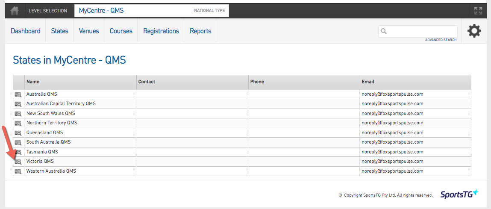This screenshot has height=209, width=491.
Task: Click Victoria QMS name
Action: [x=40, y=162]
